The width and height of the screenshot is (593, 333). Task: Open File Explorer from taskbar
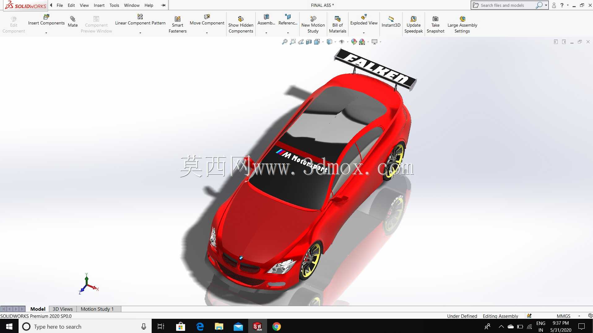coord(219,327)
